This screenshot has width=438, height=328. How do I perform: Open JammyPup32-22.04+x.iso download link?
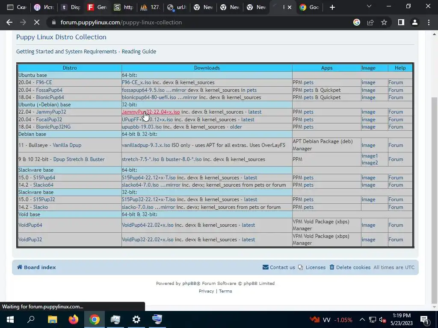(151, 112)
